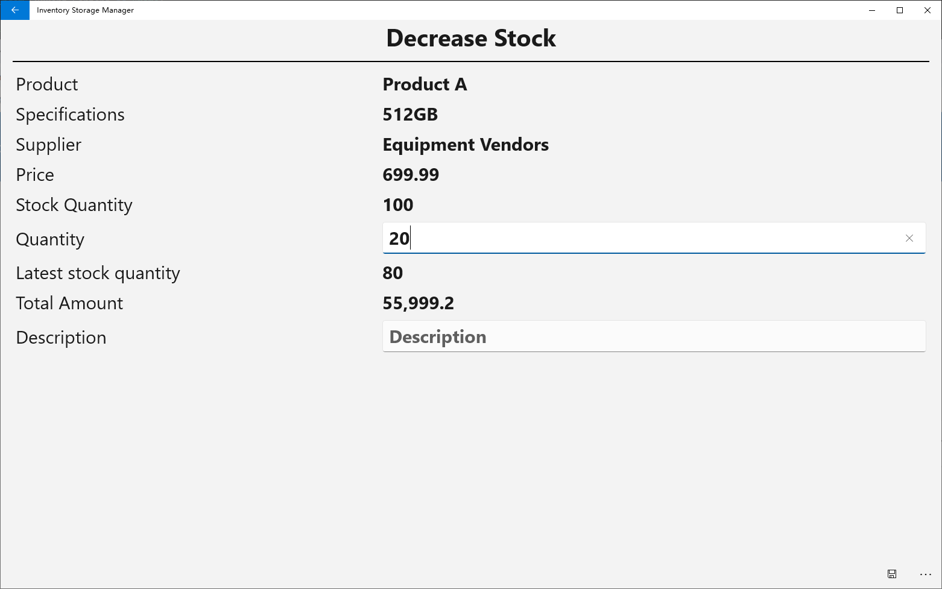Select the Product A value text

point(425,84)
